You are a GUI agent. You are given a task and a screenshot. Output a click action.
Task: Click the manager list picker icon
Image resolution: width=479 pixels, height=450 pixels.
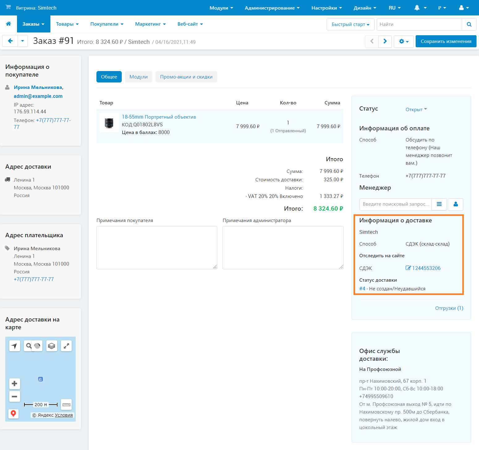(x=439, y=204)
